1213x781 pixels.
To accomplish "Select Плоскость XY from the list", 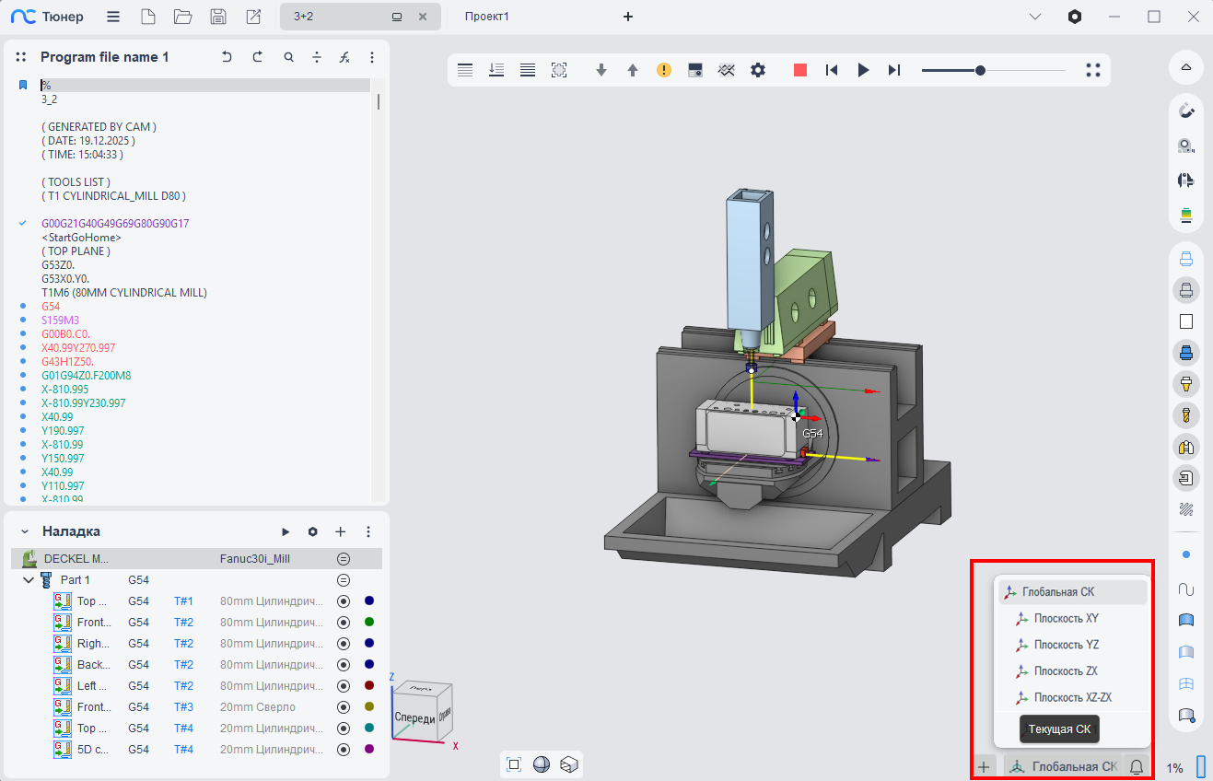I will tap(1066, 619).
